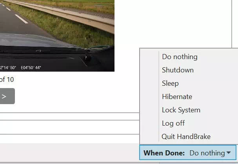Click the 'of 10' preview count text
This screenshot has width=238, height=164.
7,79
